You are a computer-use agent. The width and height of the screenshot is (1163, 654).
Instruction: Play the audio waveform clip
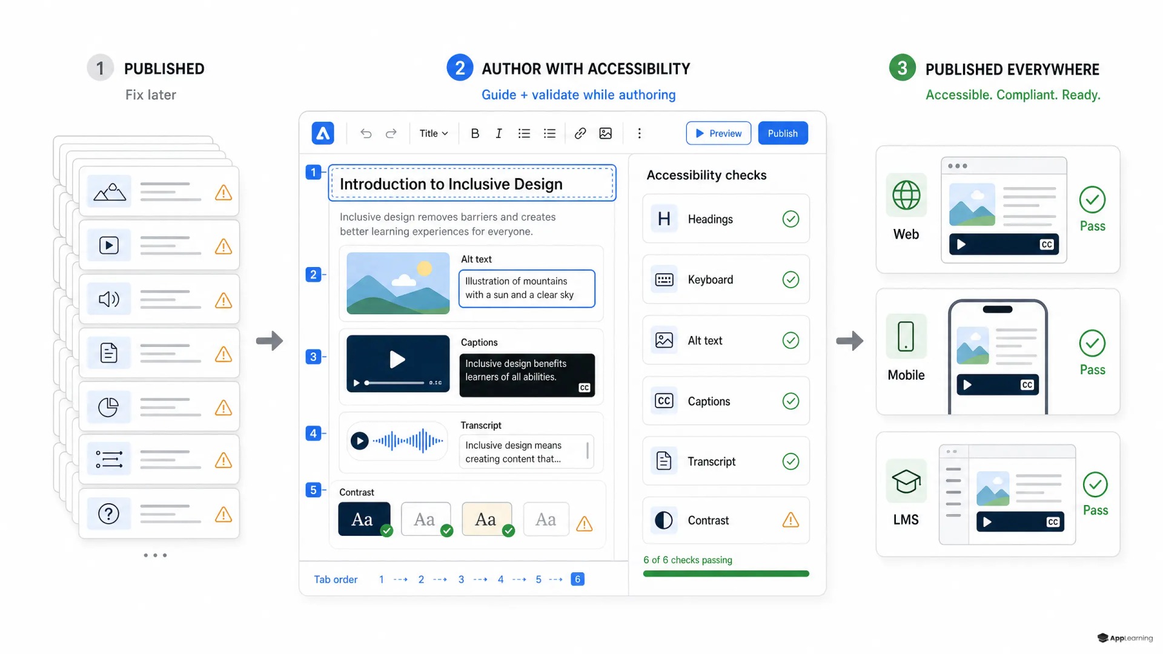pyautogui.click(x=359, y=441)
